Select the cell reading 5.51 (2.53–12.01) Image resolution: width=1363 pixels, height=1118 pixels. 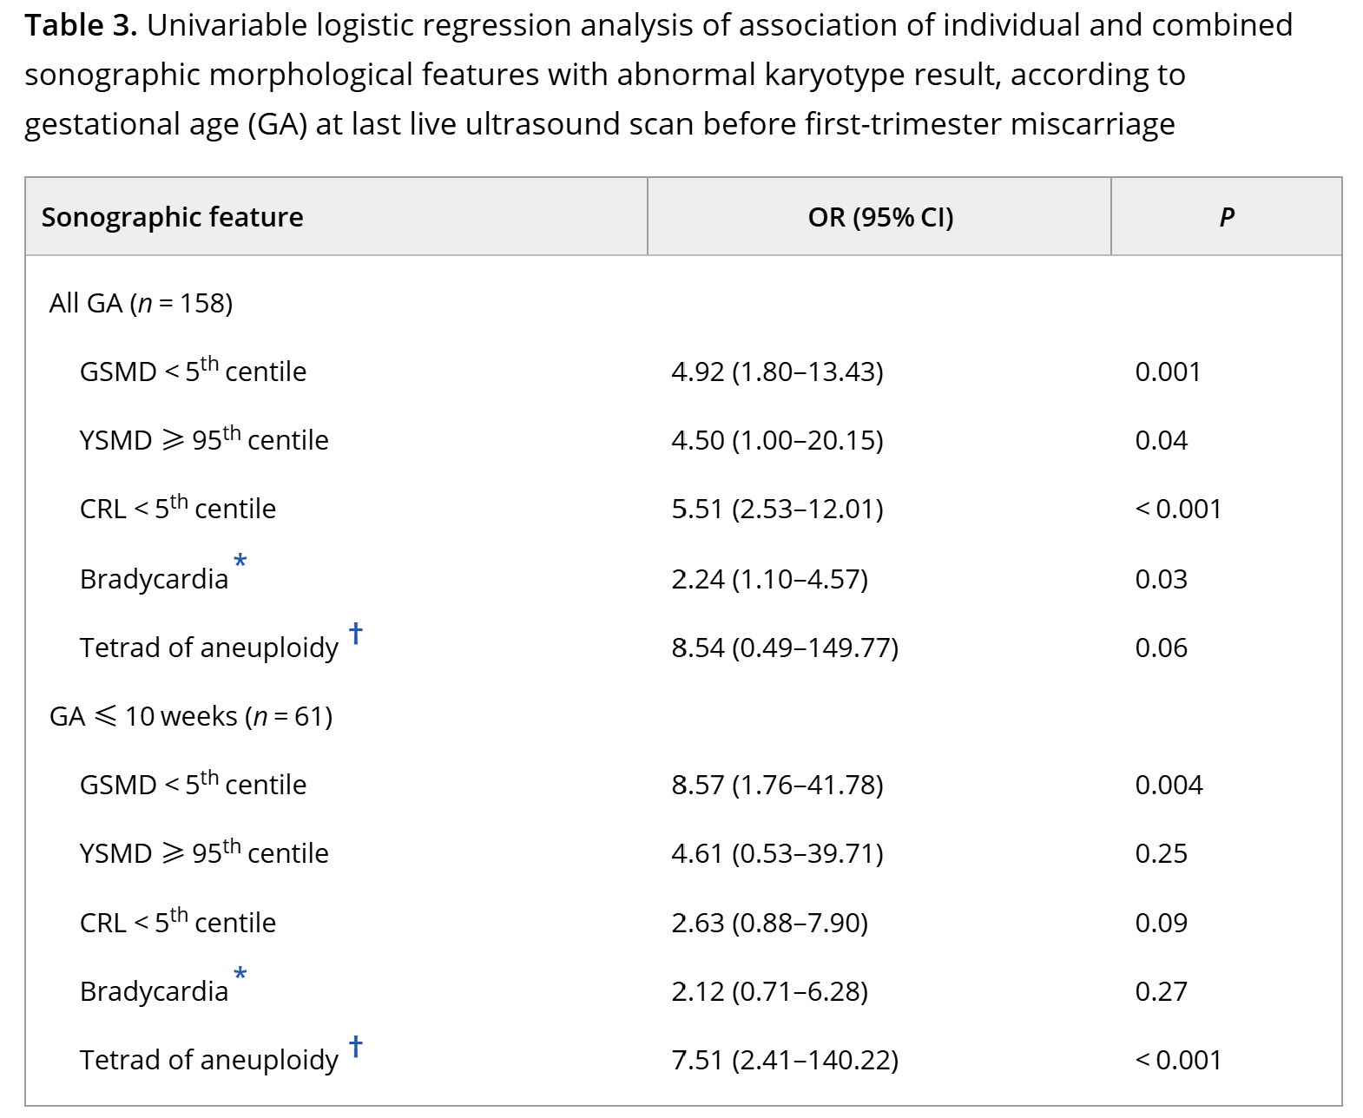pyautogui.click(x=777, y=509)
